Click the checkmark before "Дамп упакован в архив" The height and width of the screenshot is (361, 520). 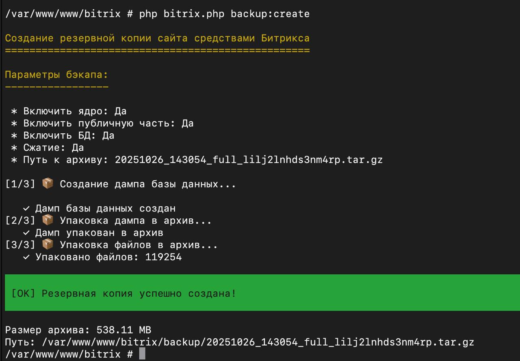click(x=26, y=233)
